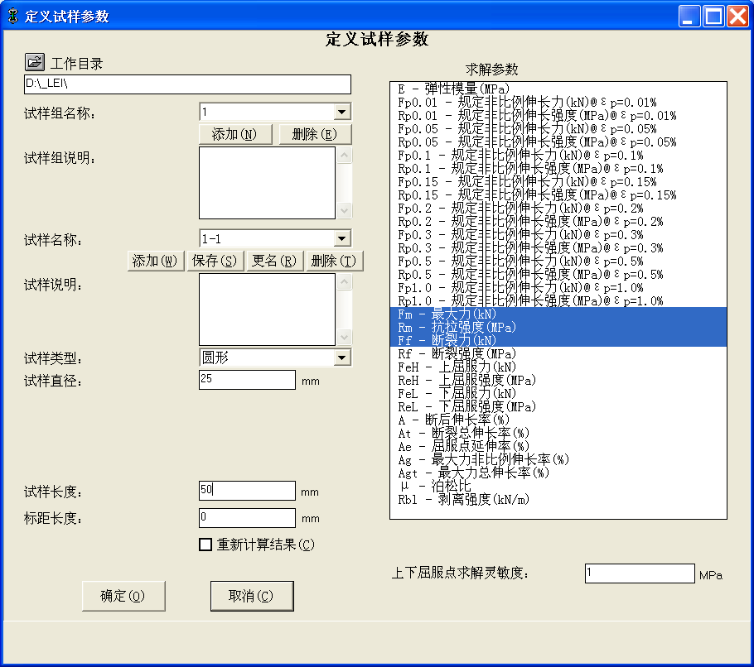The image size is (754, 667).
Task: Select Fp0.2 规定非比例伸长力 list item
Action: 558,209
